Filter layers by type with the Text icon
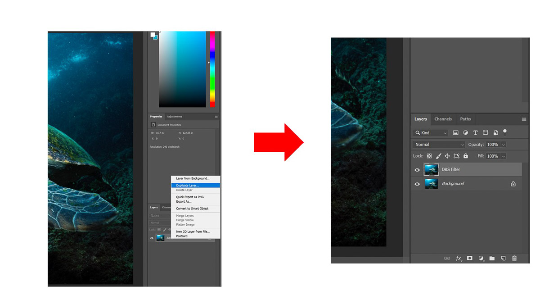This screenshot has width=540, height=304. 476,132
